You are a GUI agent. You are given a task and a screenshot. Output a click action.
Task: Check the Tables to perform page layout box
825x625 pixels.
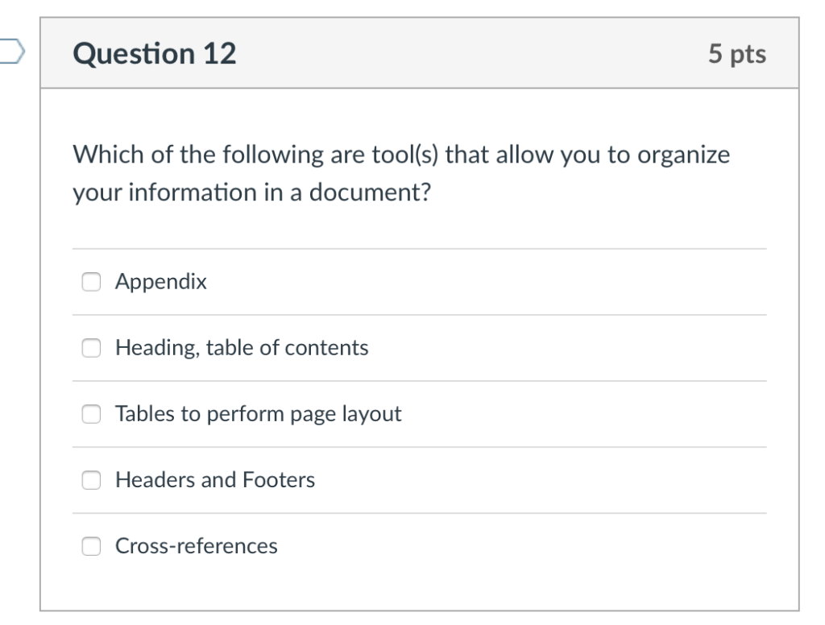pos(91,413)
